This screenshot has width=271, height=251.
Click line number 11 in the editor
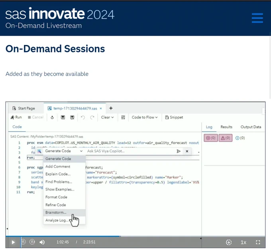click(18, 192)
